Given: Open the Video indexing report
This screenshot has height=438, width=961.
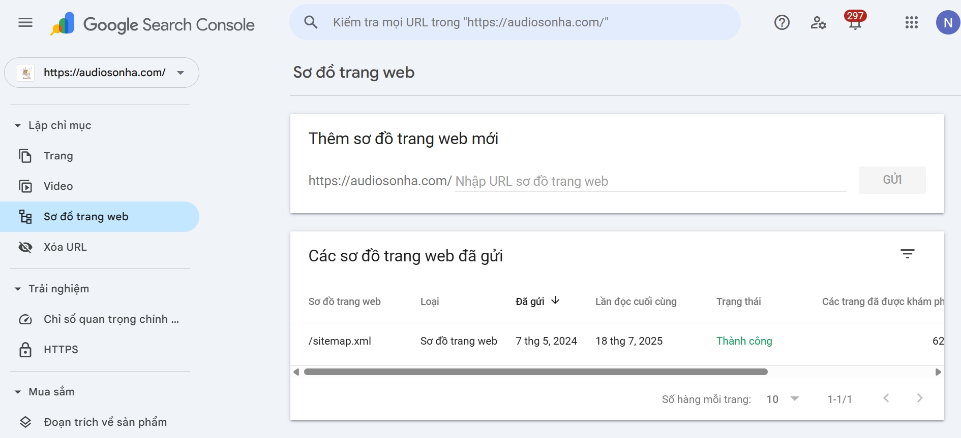Looking at the screenshot, I should point(58,186).
